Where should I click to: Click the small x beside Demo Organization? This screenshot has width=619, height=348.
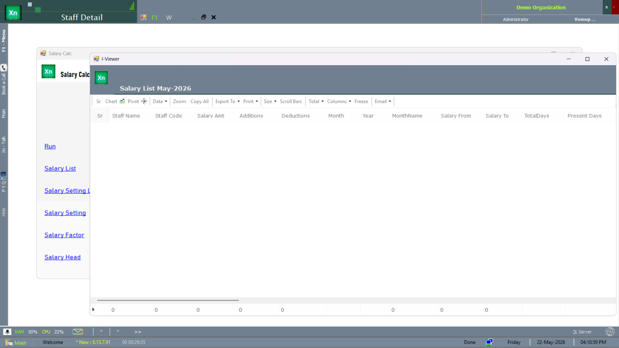pos(606,7)
